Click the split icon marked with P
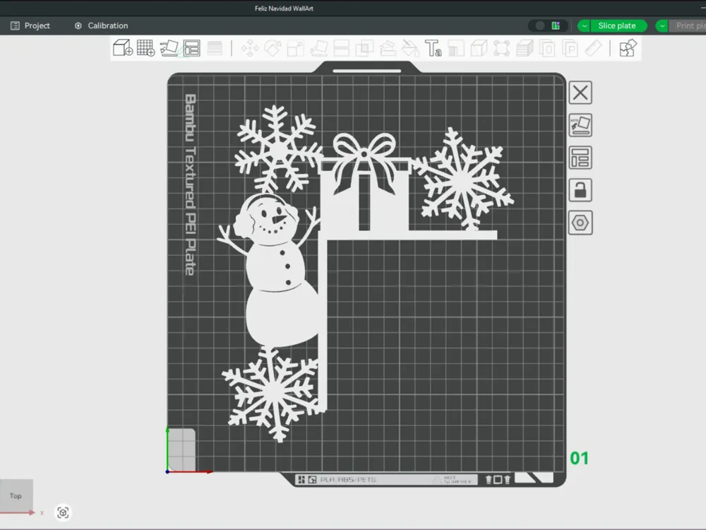The width and height of the screenshot is (706, 530). click(x=570, y=48)
